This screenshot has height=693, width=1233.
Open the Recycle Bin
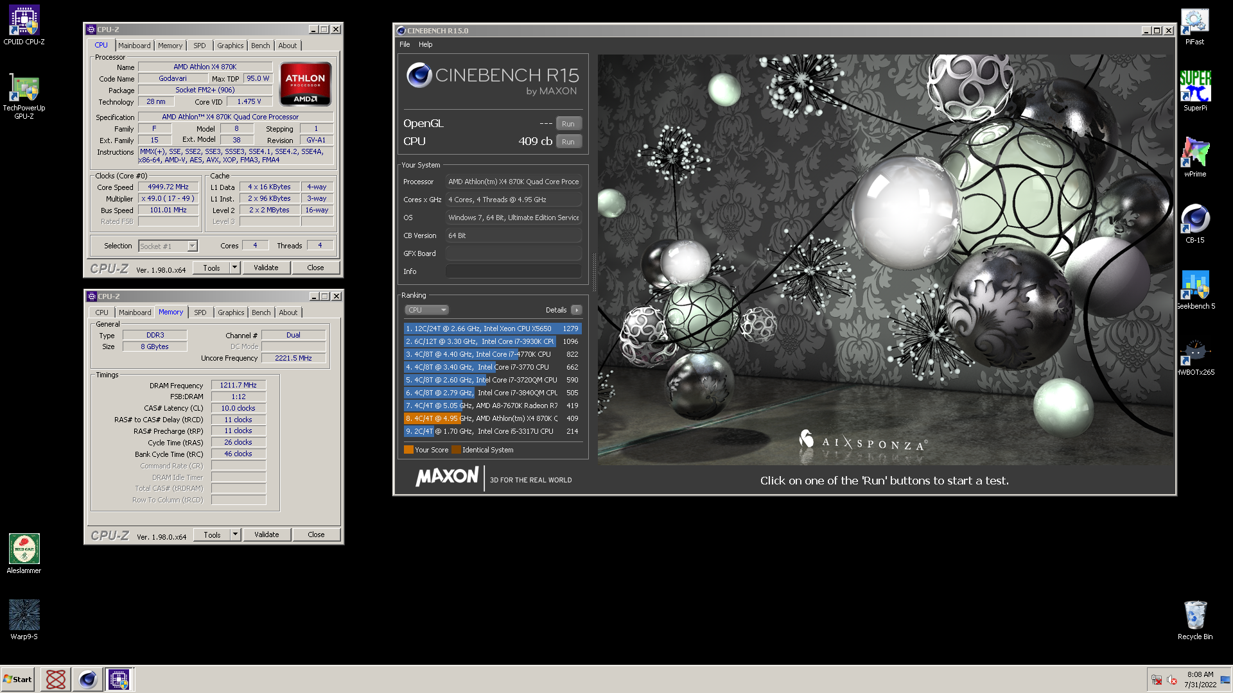click(x=1194, y=620)
